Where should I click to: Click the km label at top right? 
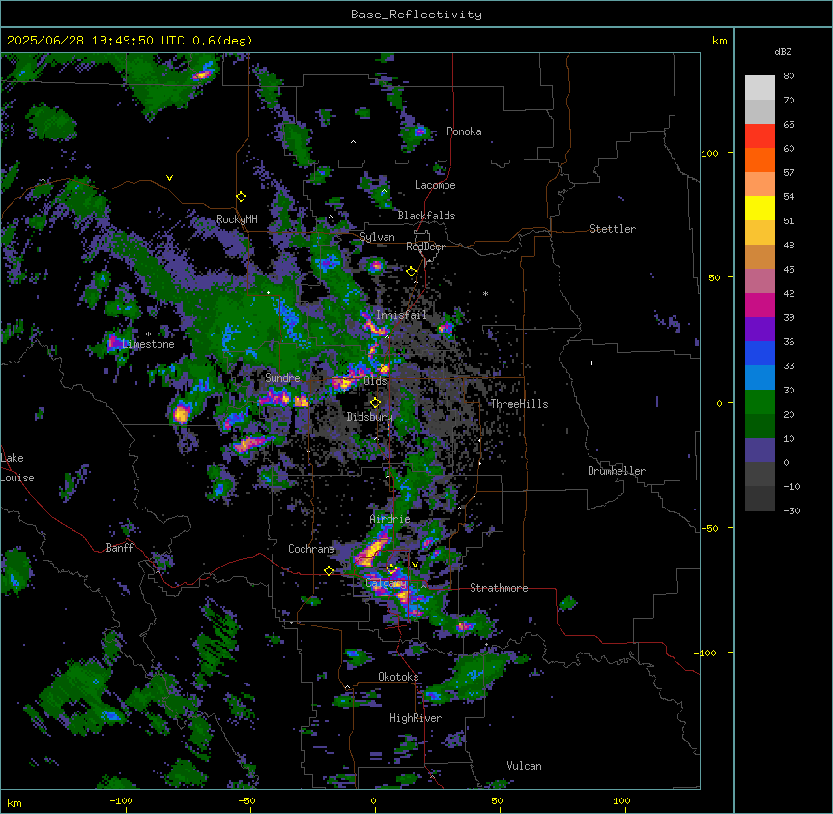(x=719, y=41)
